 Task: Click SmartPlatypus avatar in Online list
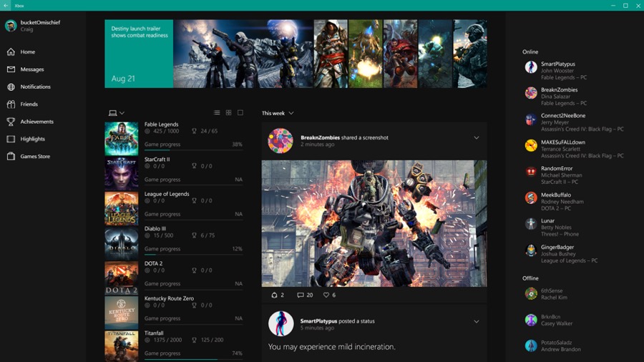pyautogui.click(x=531, y=67)
